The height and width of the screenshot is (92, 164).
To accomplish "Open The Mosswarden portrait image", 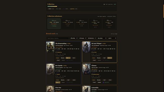I will [x=50, y=47].
